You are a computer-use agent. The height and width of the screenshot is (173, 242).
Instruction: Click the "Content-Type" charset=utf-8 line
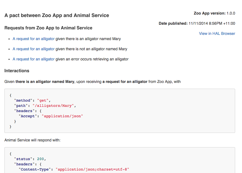point(74,169)
